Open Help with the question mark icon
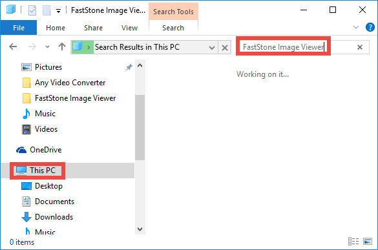Screen dimensions: 378x250 (x=370, y=27)
